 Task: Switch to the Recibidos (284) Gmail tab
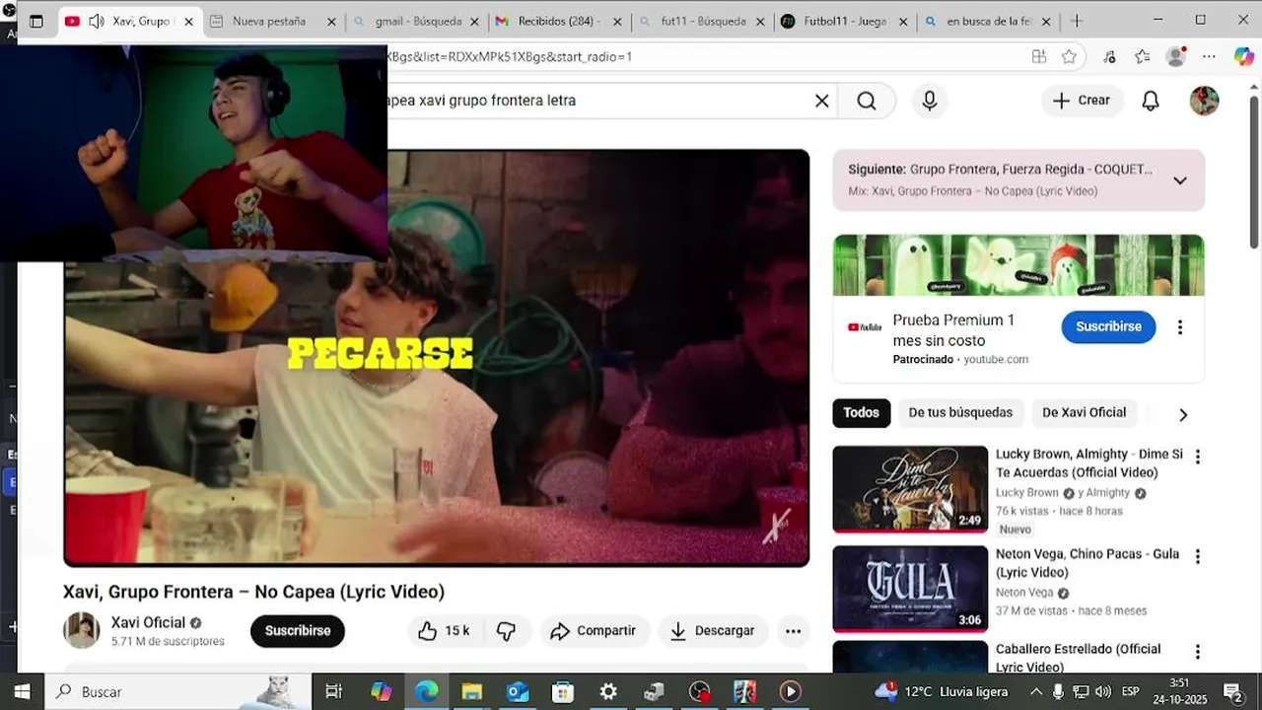coord(558,21)
